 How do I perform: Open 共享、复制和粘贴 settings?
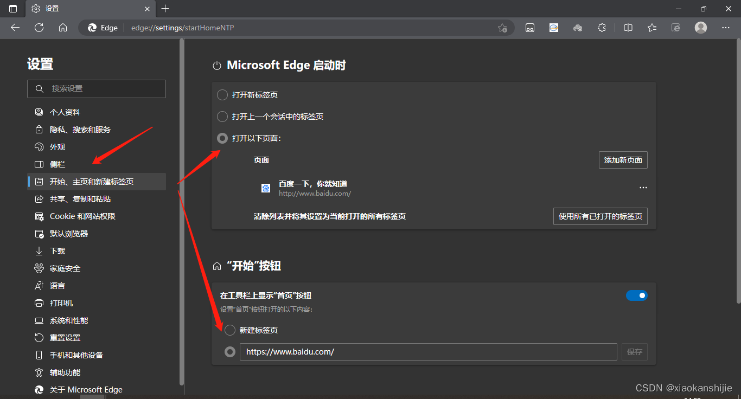(x=97, y=199)
